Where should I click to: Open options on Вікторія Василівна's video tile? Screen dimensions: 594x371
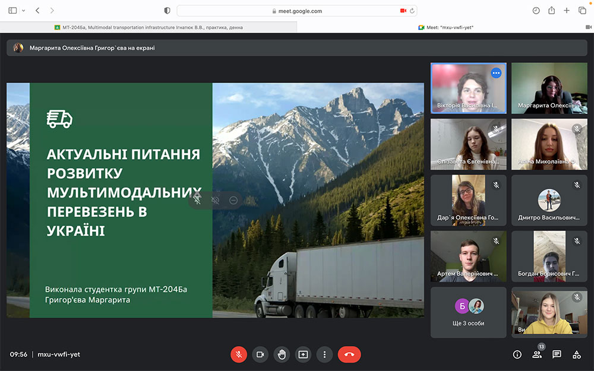click(x=496, y=73)
